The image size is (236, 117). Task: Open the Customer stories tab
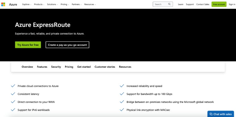tap(105, 67)
